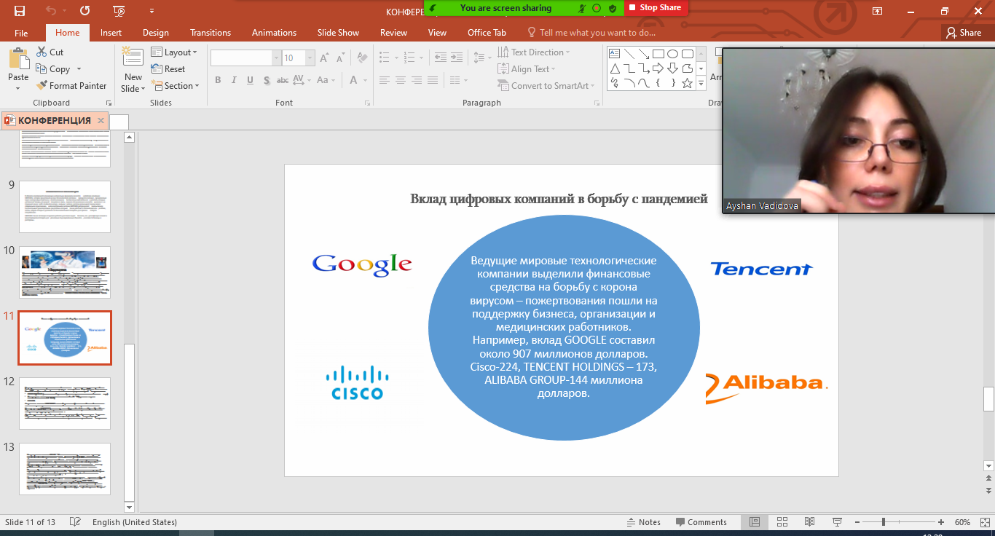Switch to the Insert ribbon tab
Viewport: 995px width, 536px height.
click(x=111, y=33)
